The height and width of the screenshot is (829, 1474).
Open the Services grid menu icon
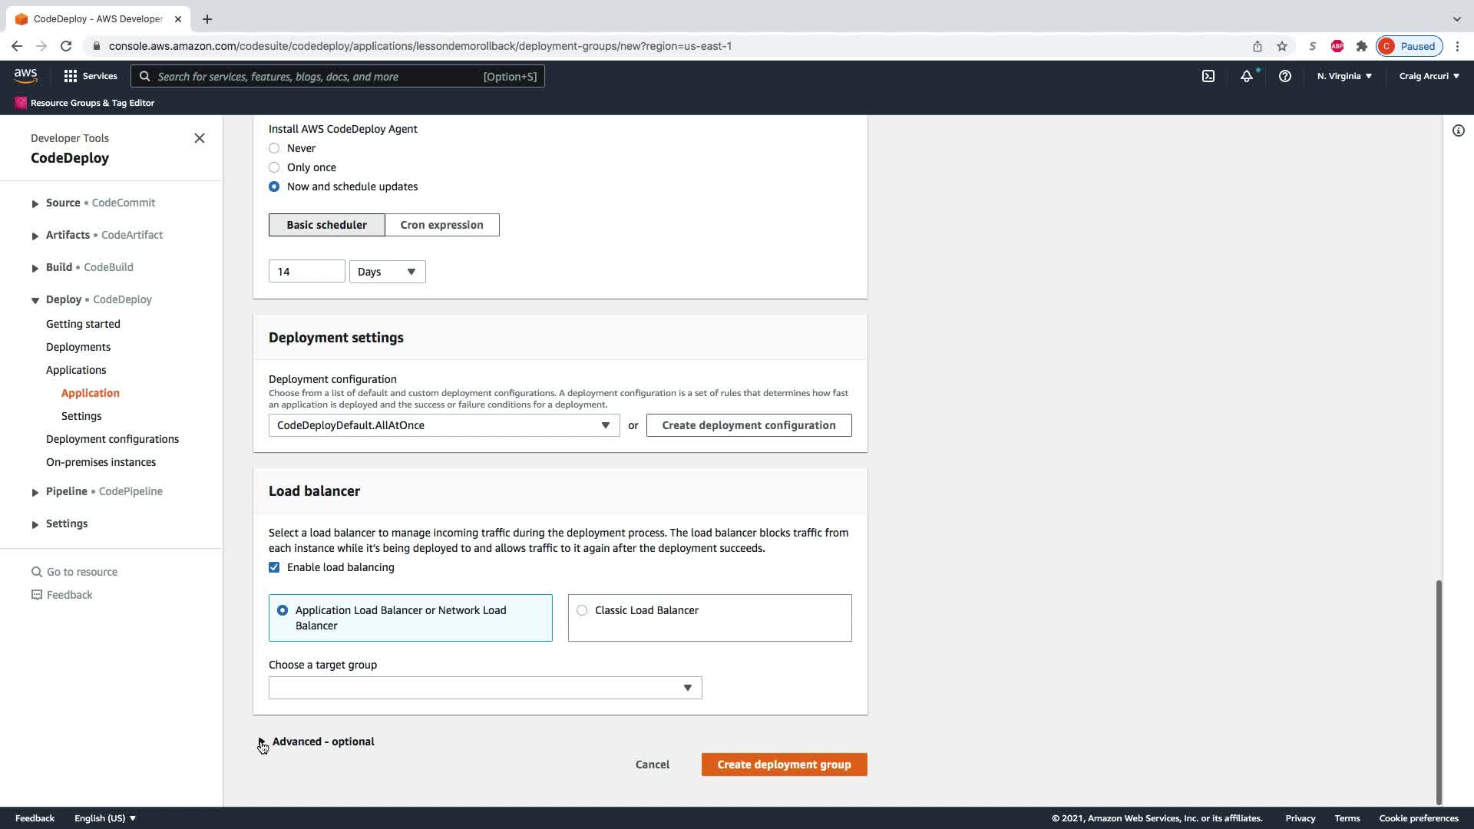click(71, 76)
